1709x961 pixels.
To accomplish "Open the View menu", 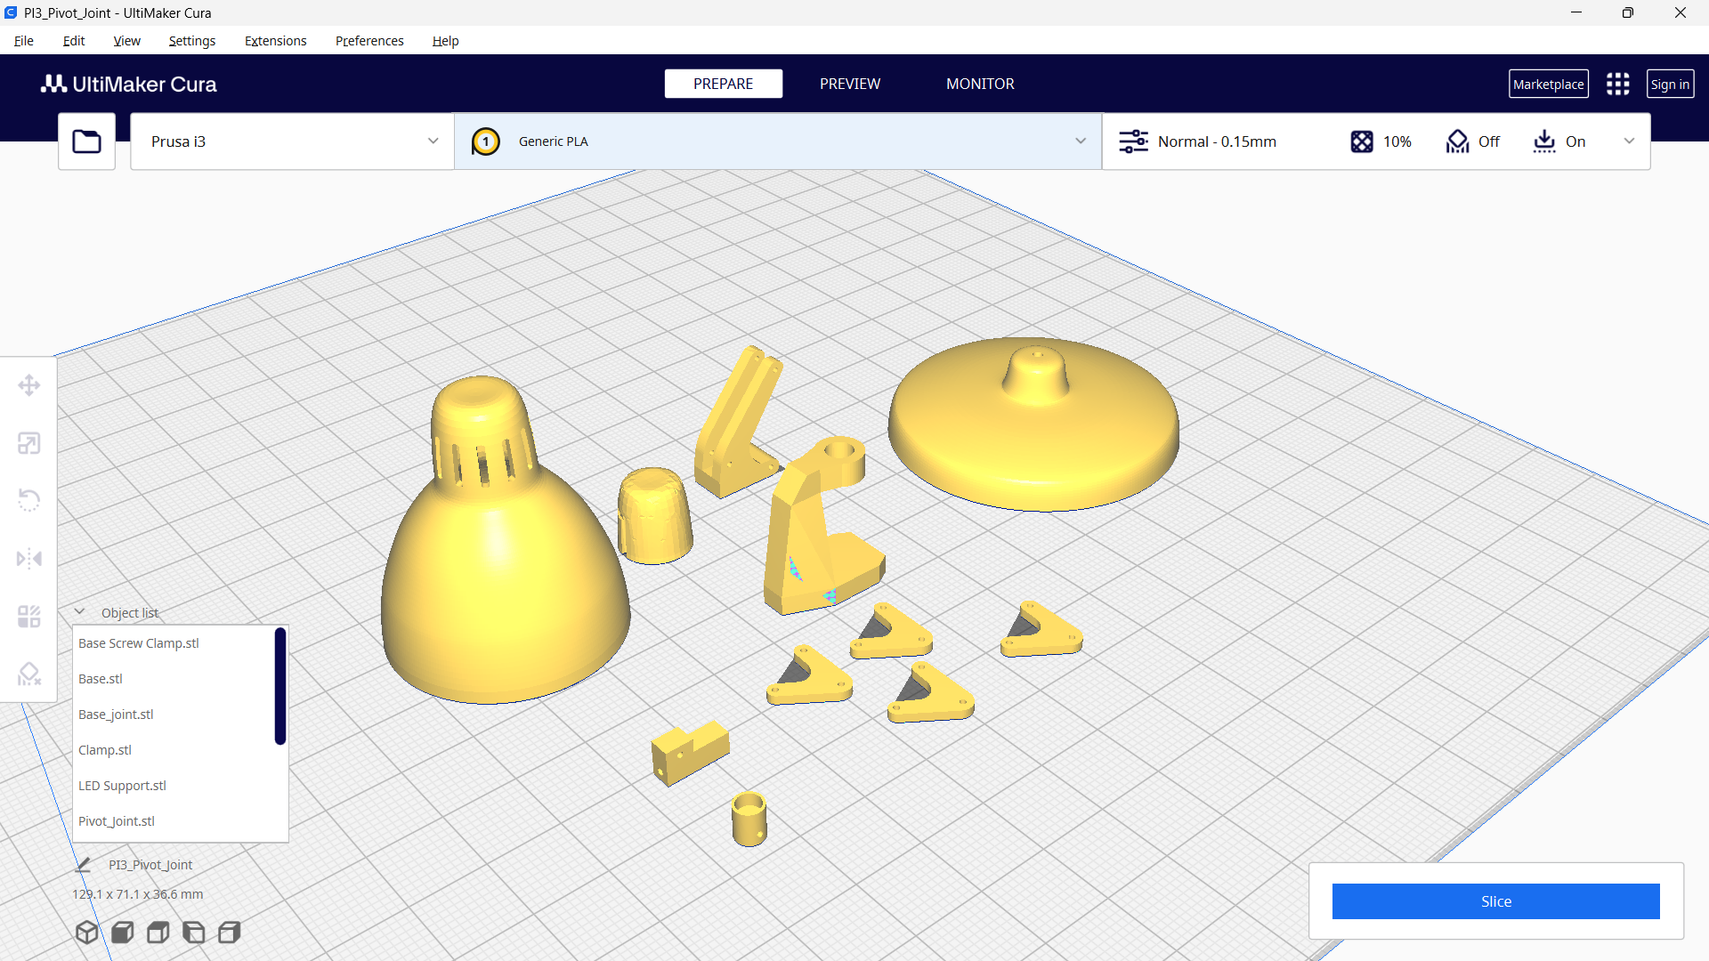I will pos(126,41).
